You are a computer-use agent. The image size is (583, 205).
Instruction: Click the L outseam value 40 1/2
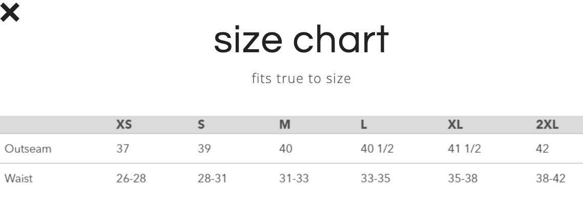pos(377,149)
